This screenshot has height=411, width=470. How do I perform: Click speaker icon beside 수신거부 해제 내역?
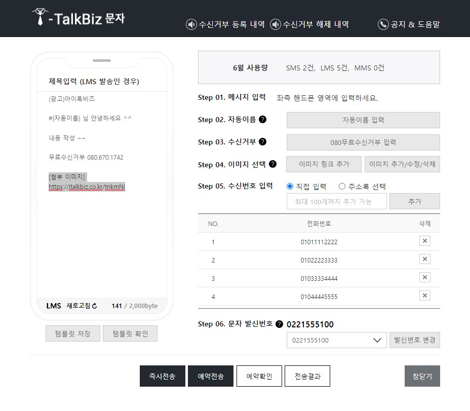tap(276, 24)
